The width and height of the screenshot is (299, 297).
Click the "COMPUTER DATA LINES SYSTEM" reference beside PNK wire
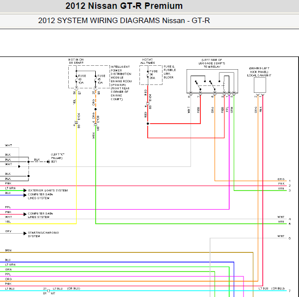[40, 215]
